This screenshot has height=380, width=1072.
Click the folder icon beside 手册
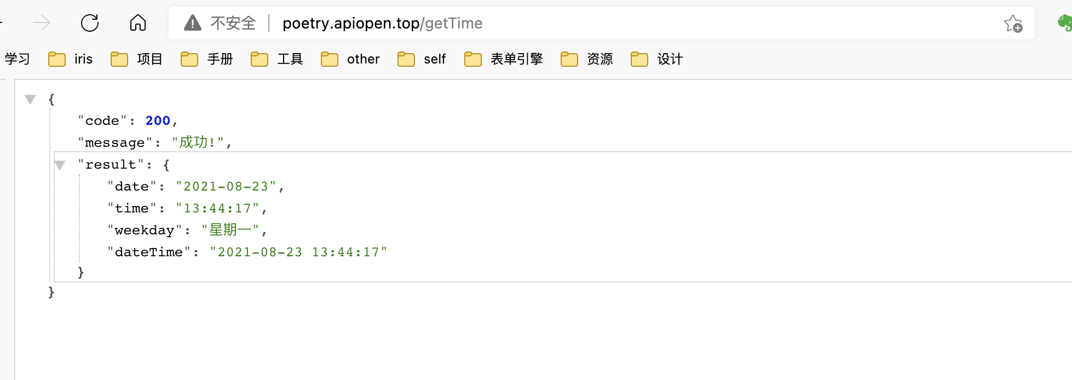[189, 59]
